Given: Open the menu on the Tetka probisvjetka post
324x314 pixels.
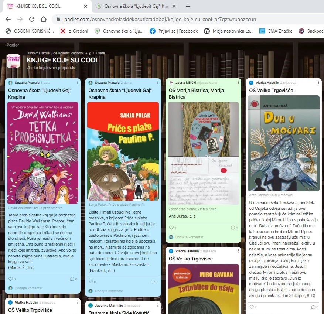Looking at the screenshot, I should [78, 82].
